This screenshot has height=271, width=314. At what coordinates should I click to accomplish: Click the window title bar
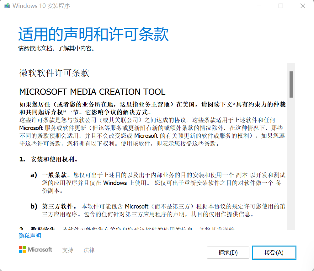coord(157,6)
